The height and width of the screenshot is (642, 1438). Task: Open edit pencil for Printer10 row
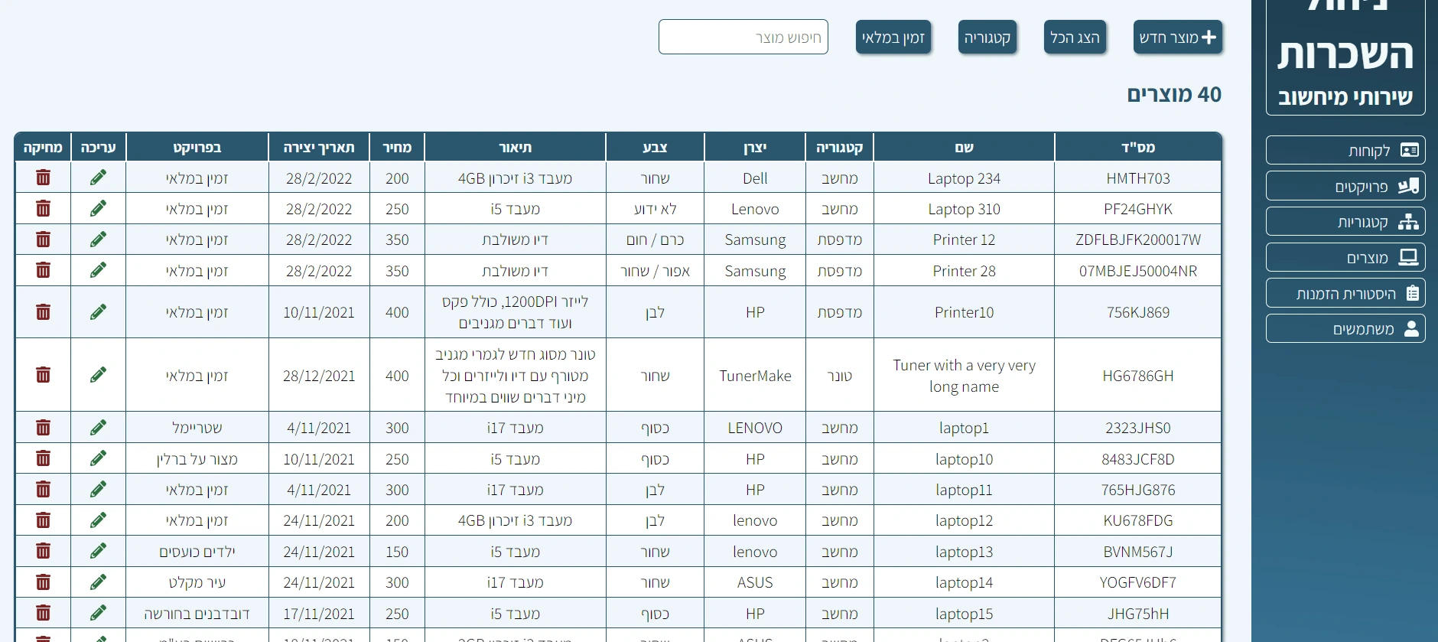click(x=98, y=312)
